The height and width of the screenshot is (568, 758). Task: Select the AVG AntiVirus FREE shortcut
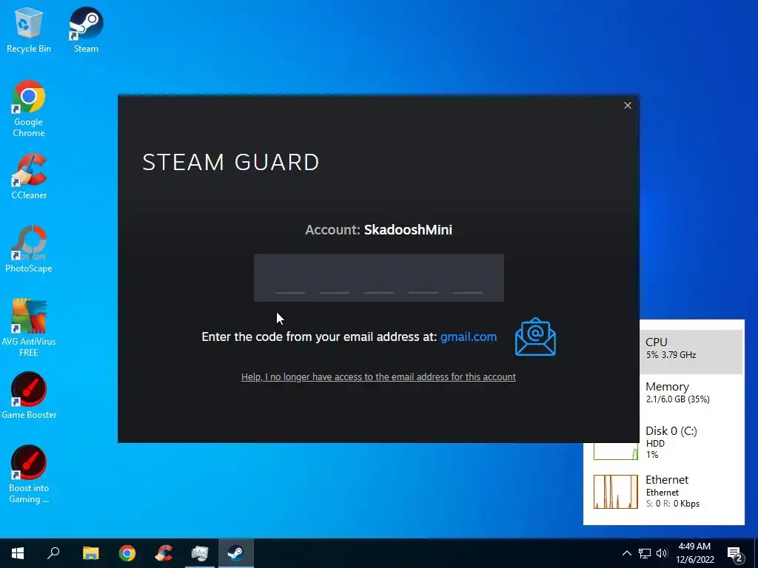pyautogui.click(x=29, y=328)
